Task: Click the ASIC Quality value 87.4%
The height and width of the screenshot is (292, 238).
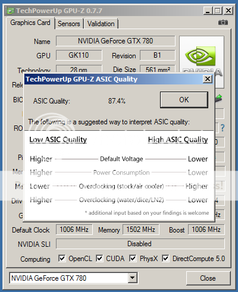Action: pos(117,101)
